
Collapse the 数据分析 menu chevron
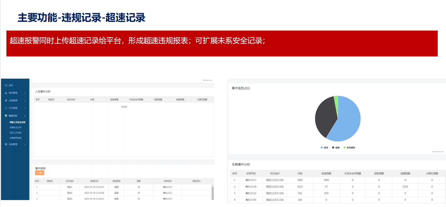[25, 116]
